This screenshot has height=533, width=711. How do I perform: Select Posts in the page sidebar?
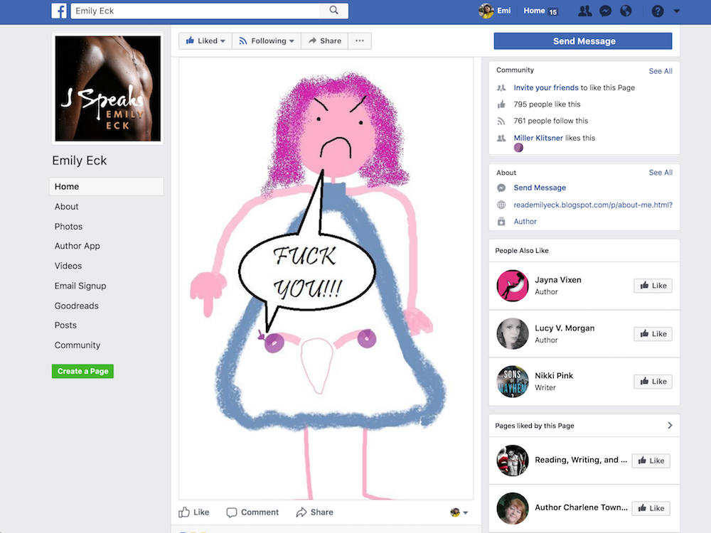point(65,325)
